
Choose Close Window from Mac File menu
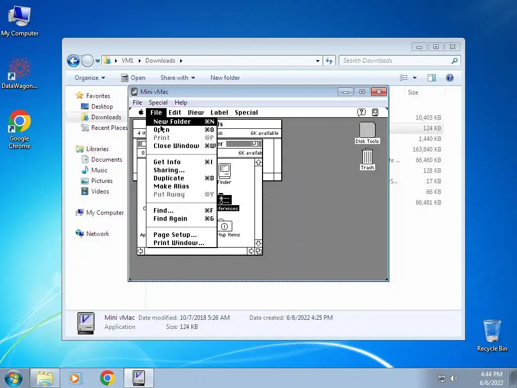[182, 146]
